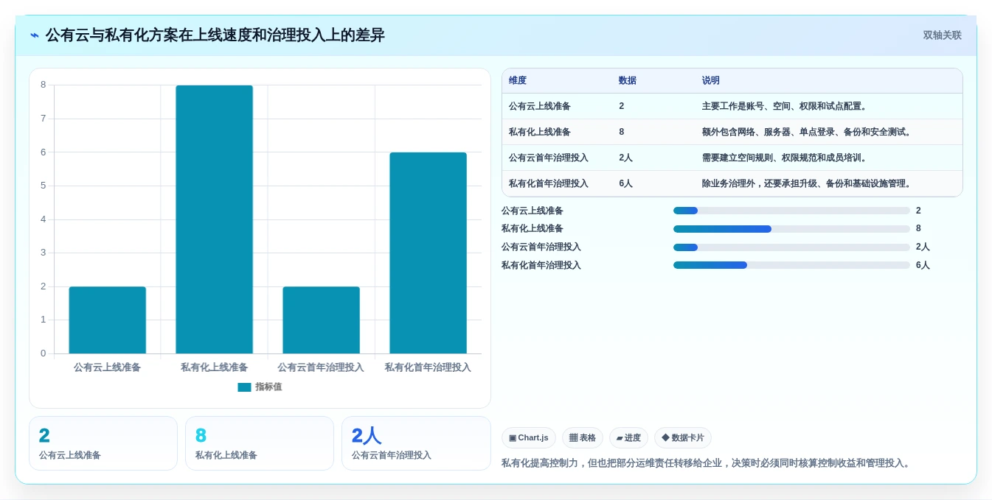Click the diamond icon in 数据卡片 chip
Image resolution: width=992 pixels, height=500 pixels.
coord(665,437)
